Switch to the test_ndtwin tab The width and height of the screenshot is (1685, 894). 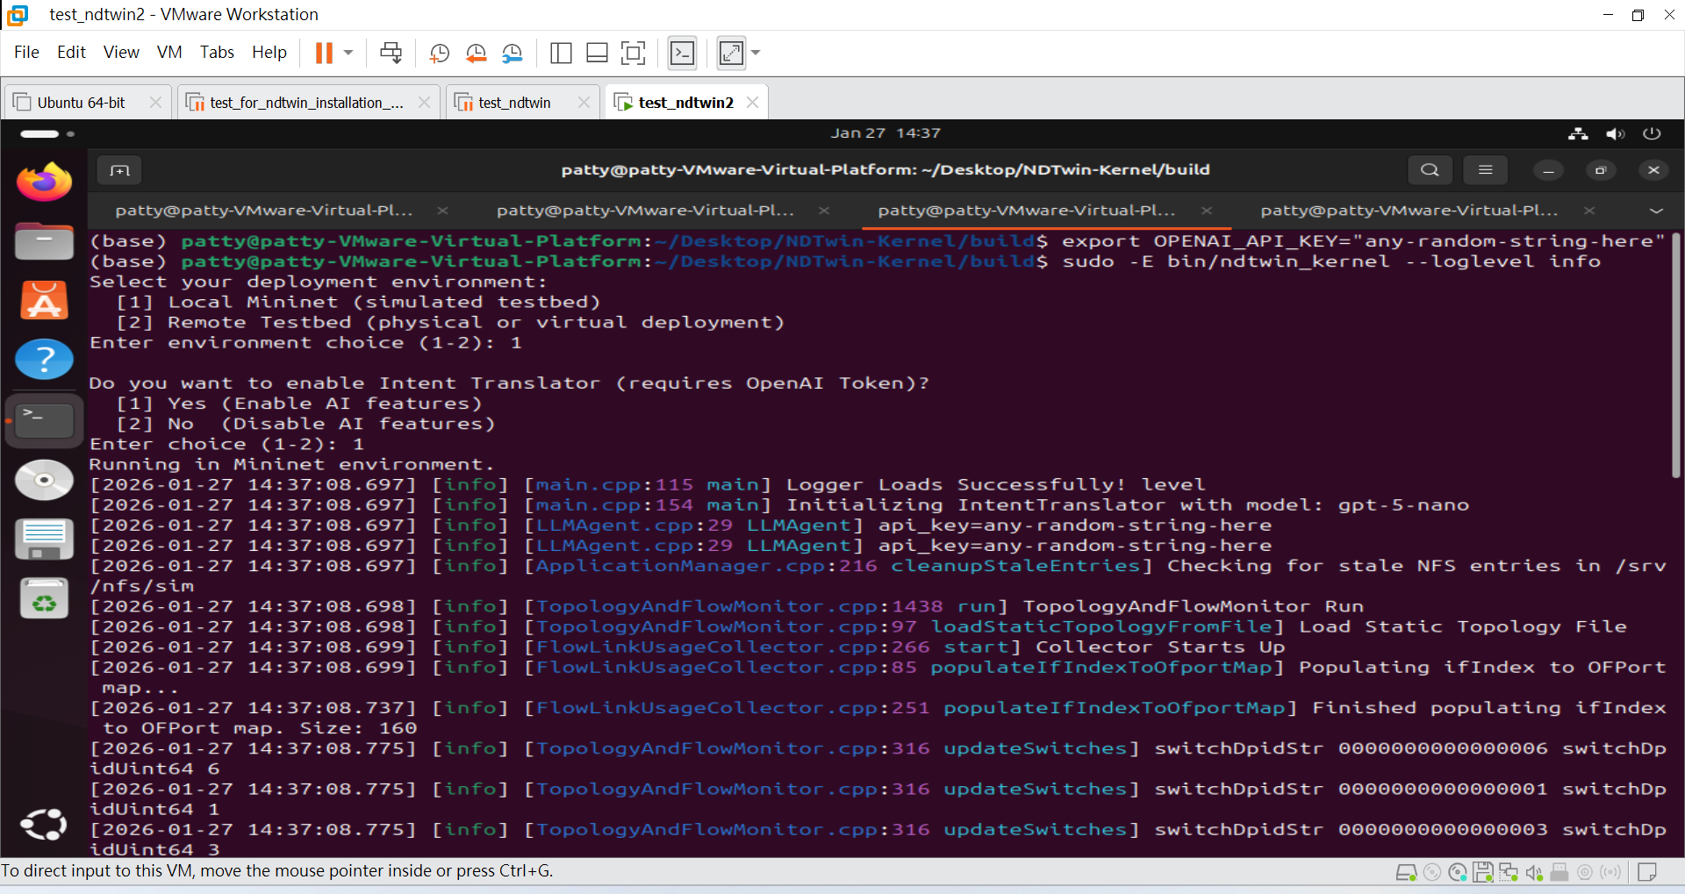point(514,103)
